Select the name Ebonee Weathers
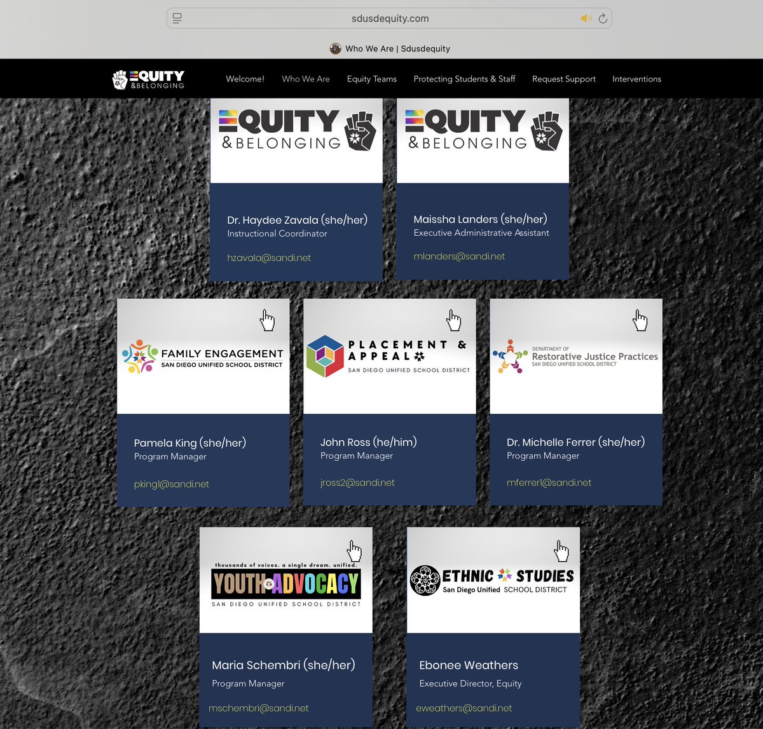Screen dimensions: 763x729 click(469, 665)
